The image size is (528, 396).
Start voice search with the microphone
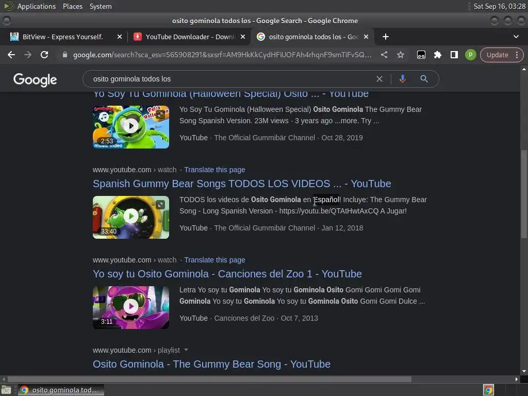[402, 79]
